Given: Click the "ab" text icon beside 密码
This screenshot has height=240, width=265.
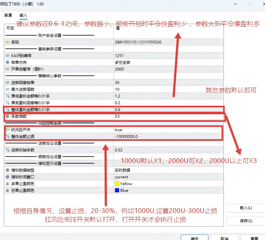Looking at the screenshot, I should pyautogui.click(x=7, y=42).
